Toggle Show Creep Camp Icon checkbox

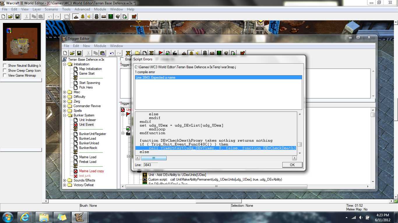coord(5,71)
